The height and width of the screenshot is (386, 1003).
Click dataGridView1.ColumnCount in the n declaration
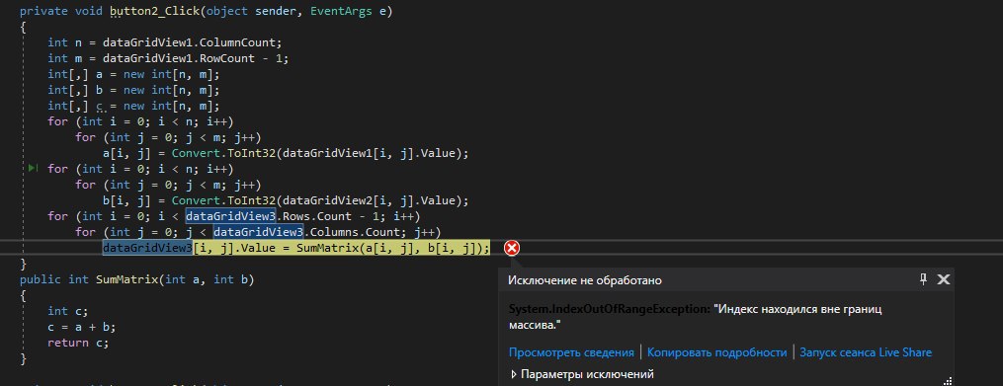[x=192, y=42]
